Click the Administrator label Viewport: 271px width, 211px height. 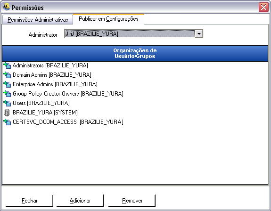(43, 35)
